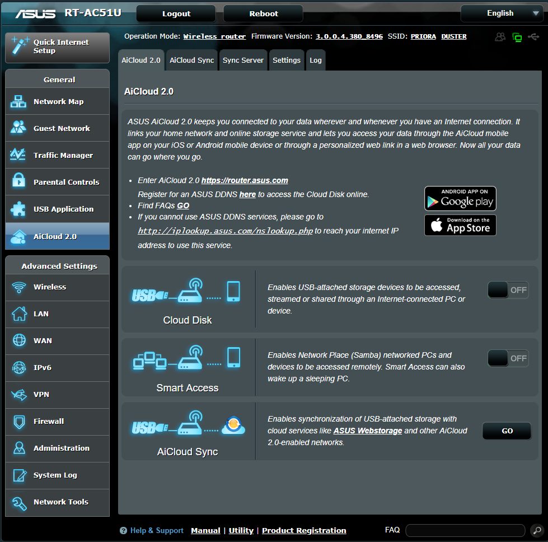The height and width of the screenshot is (542, 548).
Task: Open the Apple App Store download badge
Action: point(460,225)
